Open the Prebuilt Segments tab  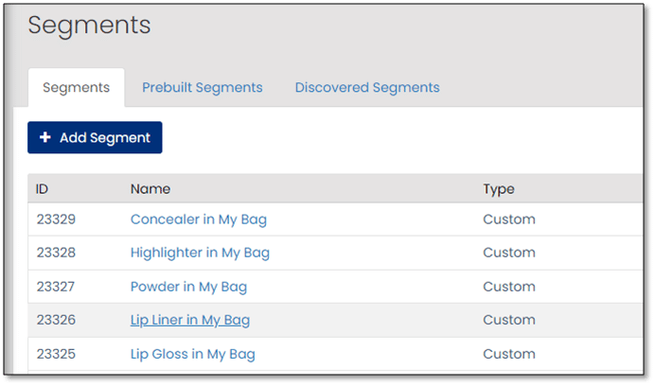tap(202, 88)
